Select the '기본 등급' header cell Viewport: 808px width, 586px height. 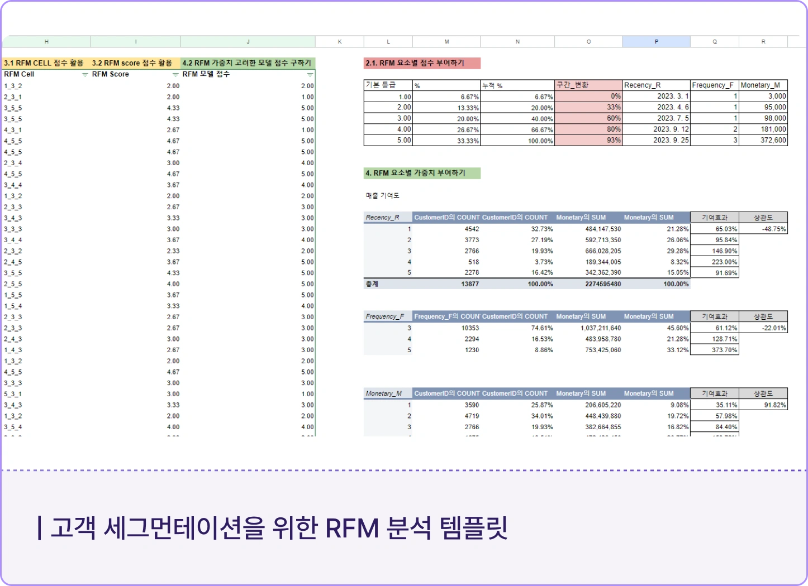click(x=388, y=85)
